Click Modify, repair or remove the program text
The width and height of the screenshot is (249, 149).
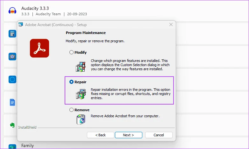pos(95,41)
